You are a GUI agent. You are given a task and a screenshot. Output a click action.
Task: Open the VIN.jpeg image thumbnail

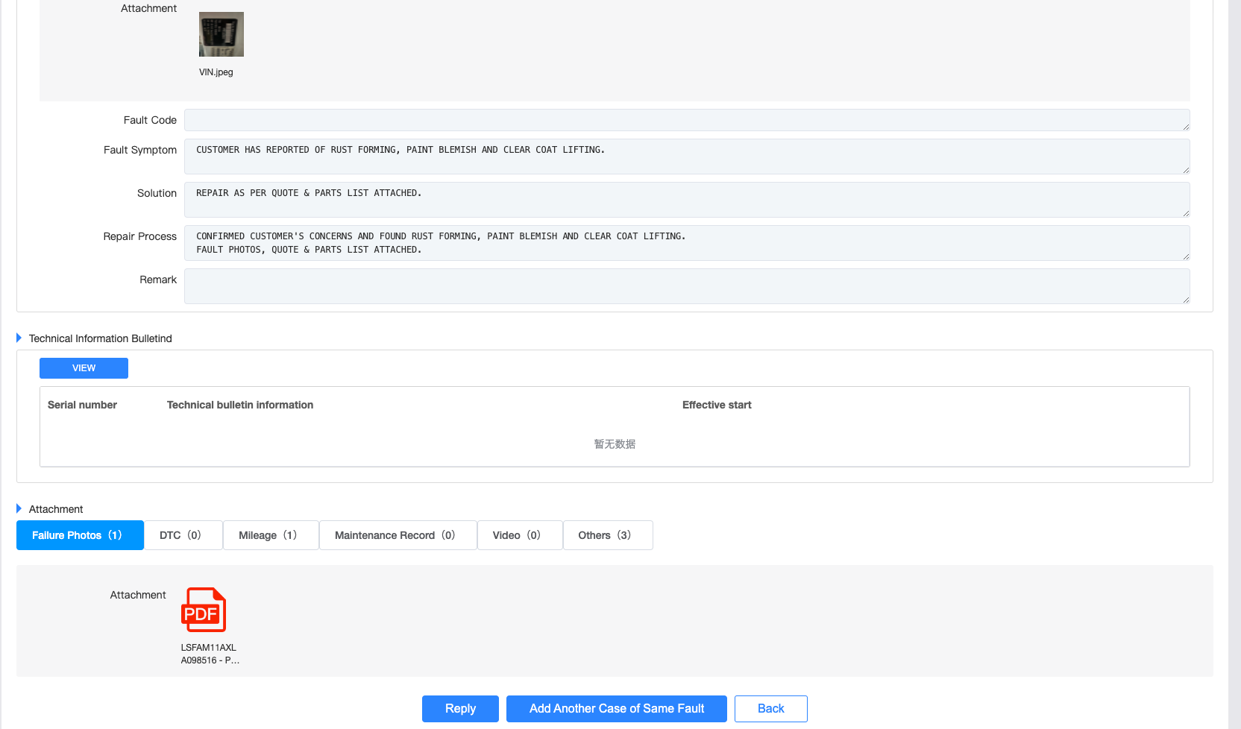pyautogui.click(x=221, y=34)
